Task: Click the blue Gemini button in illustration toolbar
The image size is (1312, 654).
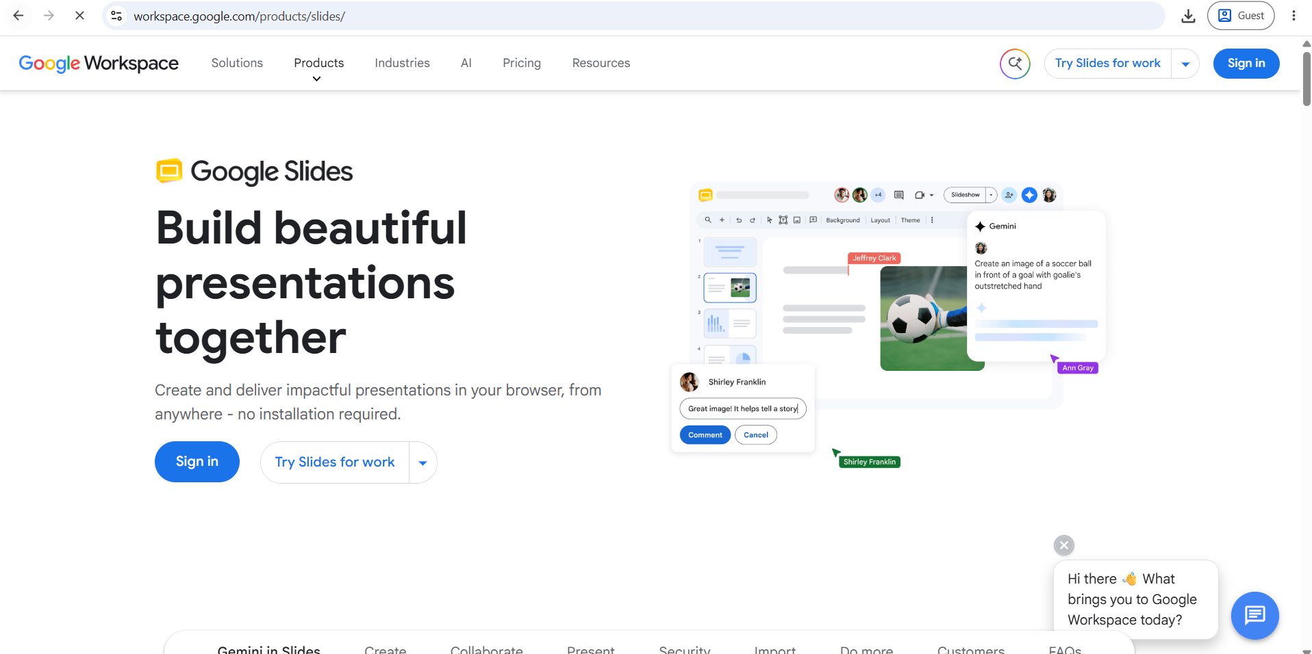Action: (1029, 195)
